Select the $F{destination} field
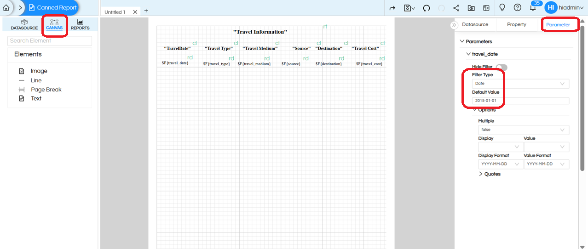 point(329,64)
